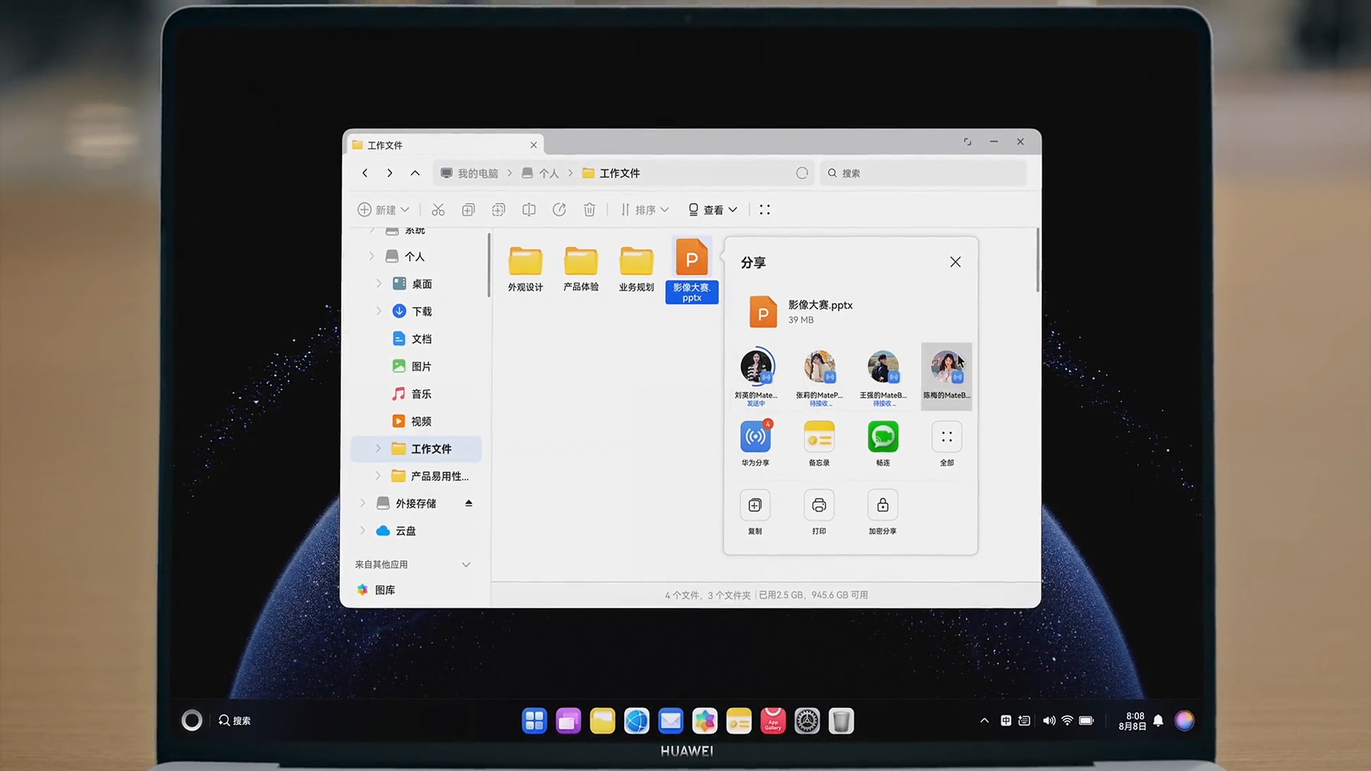Image resolution: width=1371 pixels, height=771 pixels.
Task: Open Settings from the dock
Action: pyautogui.click(x=807, y=721)
